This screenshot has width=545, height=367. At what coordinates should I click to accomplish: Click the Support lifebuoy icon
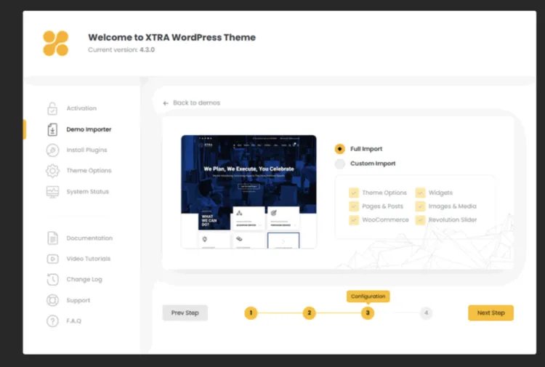point(52,300)
